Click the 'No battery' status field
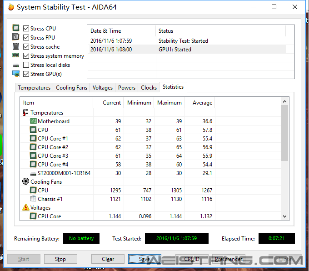Viewport: 309px width, 271px height. (x=81, y=238)
